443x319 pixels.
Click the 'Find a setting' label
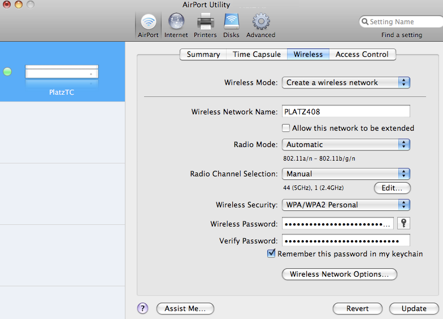click(x=402, y=35)
